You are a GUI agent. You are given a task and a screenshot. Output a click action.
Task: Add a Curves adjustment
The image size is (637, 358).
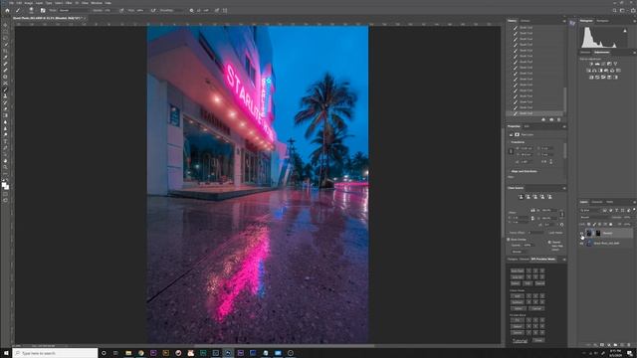(x=603, y=64)
